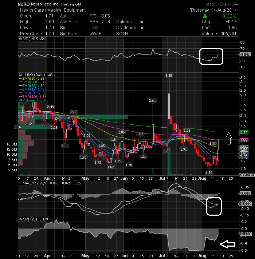The width and height of the screenshot is (255, 259).
Task: Click the 2.49 price label
Action: click(x=50, y=107)
